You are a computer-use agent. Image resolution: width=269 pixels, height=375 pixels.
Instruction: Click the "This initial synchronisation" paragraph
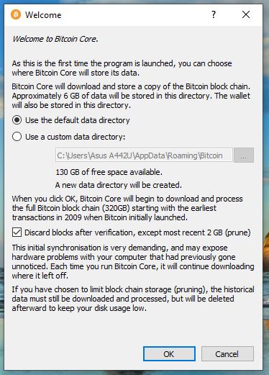(x=133, y=261)
